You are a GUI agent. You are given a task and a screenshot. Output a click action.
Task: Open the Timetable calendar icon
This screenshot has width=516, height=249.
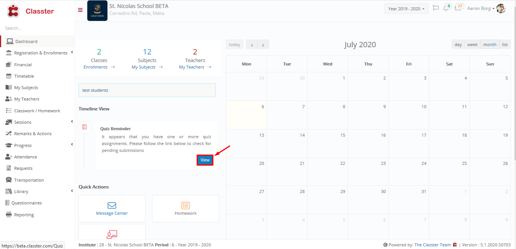(x=9, y=76)
